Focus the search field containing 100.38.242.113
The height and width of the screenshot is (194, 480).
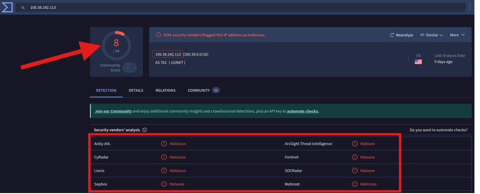point(240,7)
